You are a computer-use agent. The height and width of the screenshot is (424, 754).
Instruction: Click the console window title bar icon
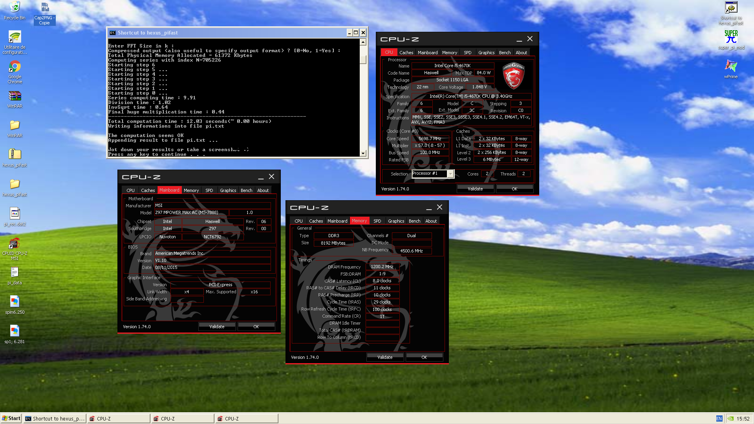click(x=112, y=33)
